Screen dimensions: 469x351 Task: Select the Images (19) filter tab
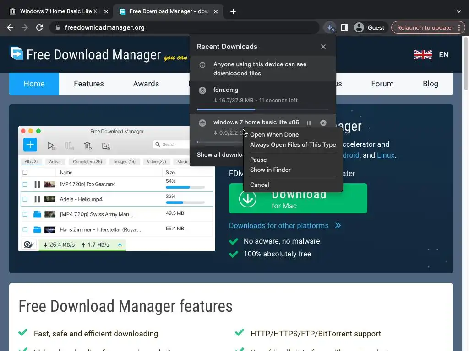click(125, 162)
